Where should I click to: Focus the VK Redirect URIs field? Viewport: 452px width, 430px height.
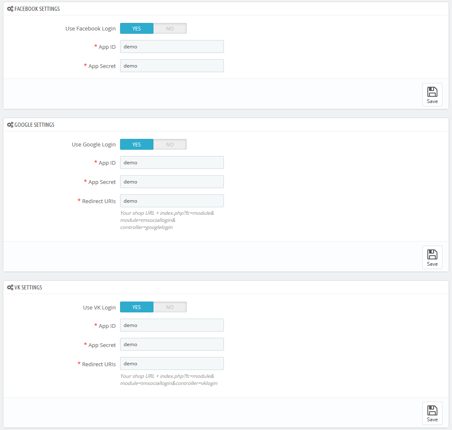[172, 364]
